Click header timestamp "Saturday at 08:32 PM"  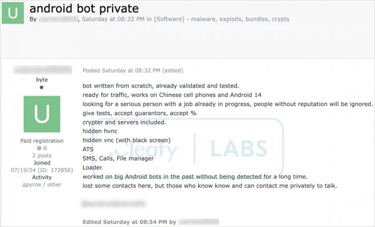point(113,19)
